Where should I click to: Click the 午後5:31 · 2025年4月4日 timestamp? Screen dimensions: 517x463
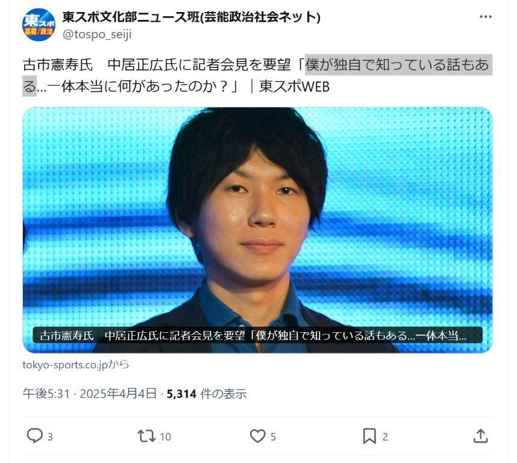click(x=89, y=394)
